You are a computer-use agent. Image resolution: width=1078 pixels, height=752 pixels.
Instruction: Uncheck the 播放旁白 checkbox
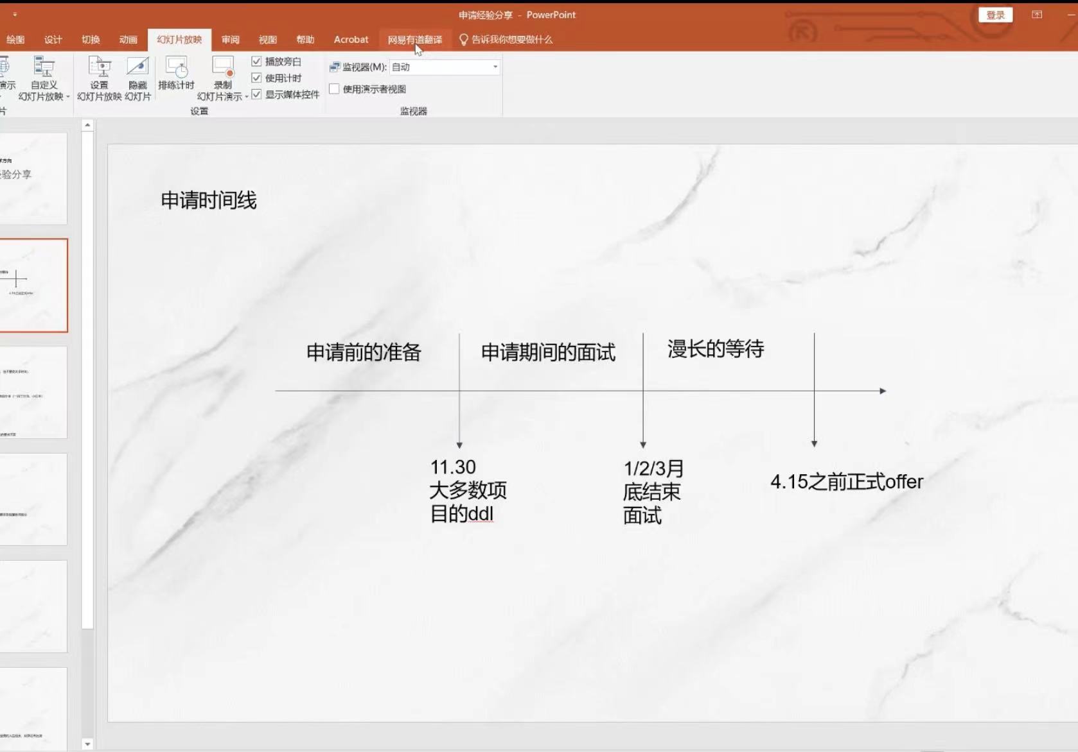(256, 62)
